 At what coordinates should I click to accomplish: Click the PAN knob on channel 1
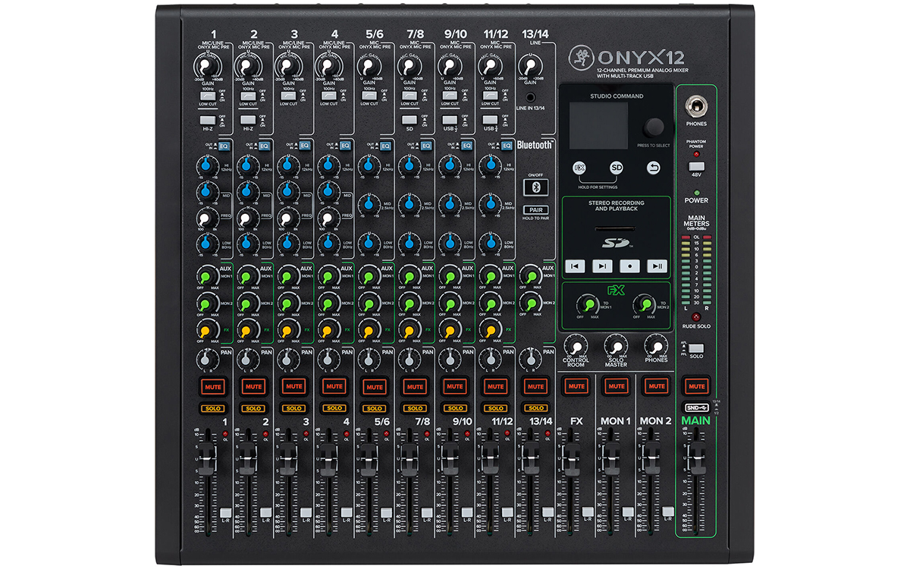pos(208,359)
